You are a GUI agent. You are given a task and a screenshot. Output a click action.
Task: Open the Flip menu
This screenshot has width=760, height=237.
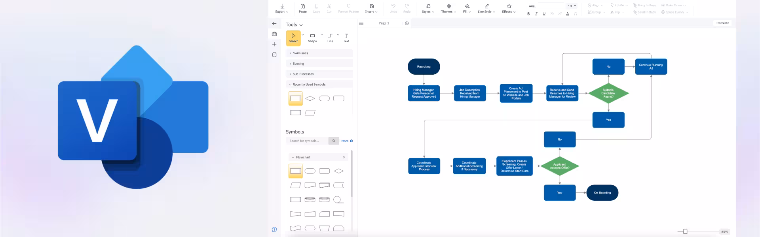tap(617, 12)
